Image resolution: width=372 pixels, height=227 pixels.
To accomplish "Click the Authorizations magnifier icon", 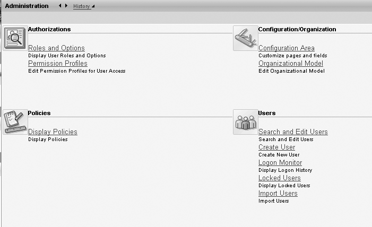I will 14,38.
